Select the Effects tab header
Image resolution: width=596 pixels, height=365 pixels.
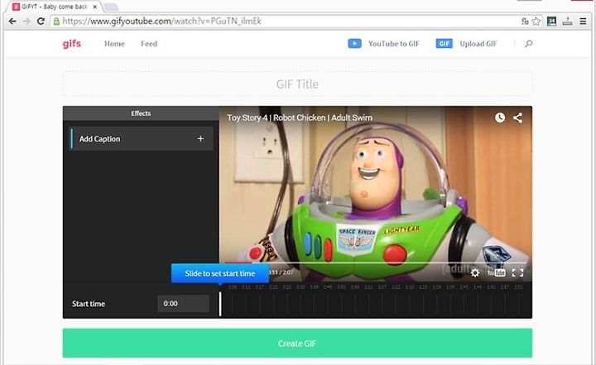coord(141,113)
